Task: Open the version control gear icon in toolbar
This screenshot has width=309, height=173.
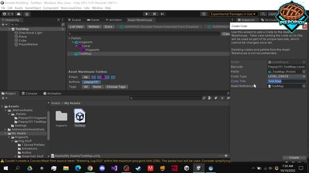Action: click(27, 14)
